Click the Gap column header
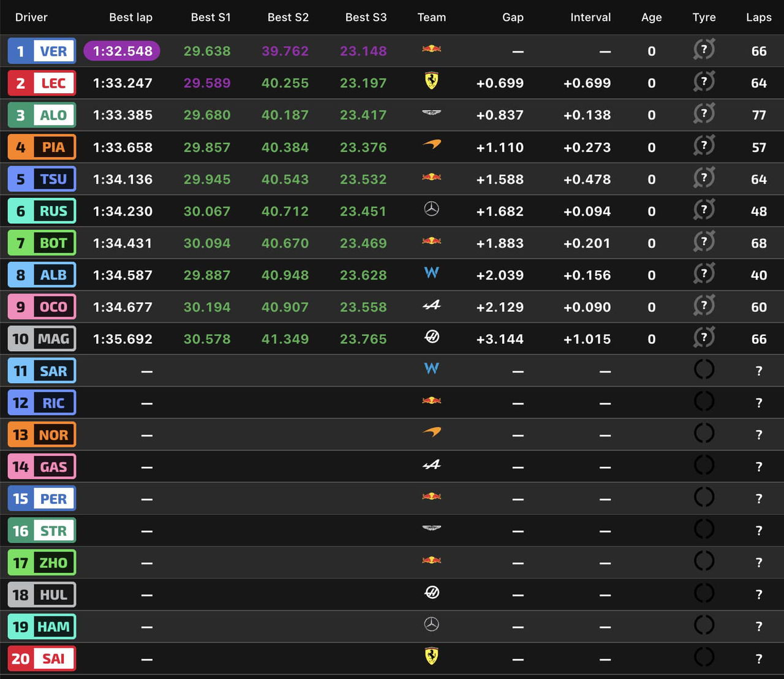The width and height of the screenshot is (784, 679). click(513, 17)
